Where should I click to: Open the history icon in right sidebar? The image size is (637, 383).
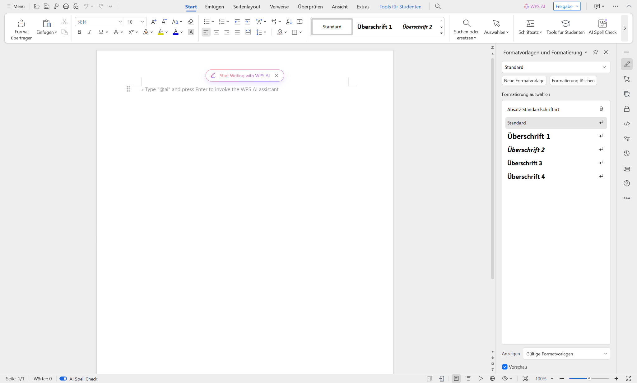click(626, 153)
